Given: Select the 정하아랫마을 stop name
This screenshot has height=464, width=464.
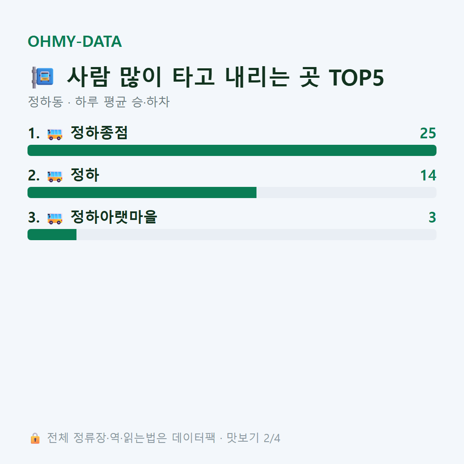Looking at the screenshot, I should (x=113, y=217).
